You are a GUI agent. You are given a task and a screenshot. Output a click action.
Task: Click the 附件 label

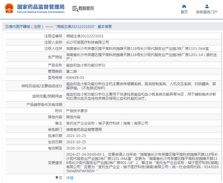coord(59,111)
